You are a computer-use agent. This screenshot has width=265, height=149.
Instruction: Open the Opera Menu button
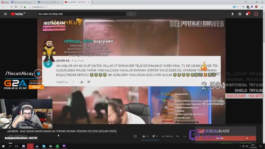pos(5,2)
